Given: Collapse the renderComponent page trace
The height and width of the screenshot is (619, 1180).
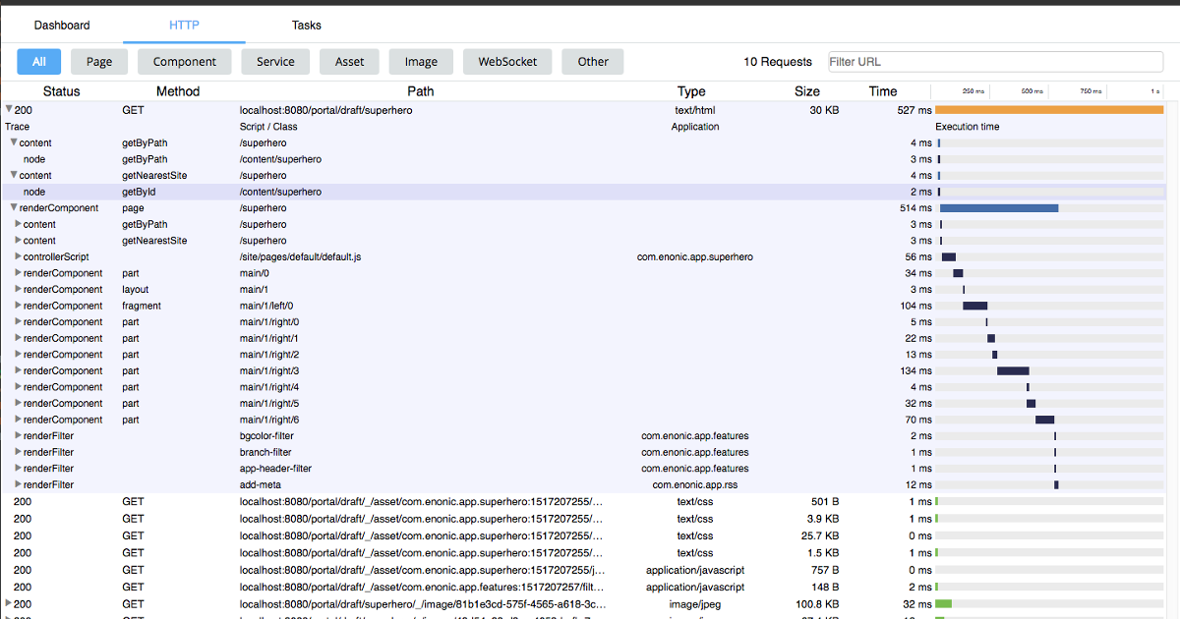Looking at the screenshot, I should (14, 207).
